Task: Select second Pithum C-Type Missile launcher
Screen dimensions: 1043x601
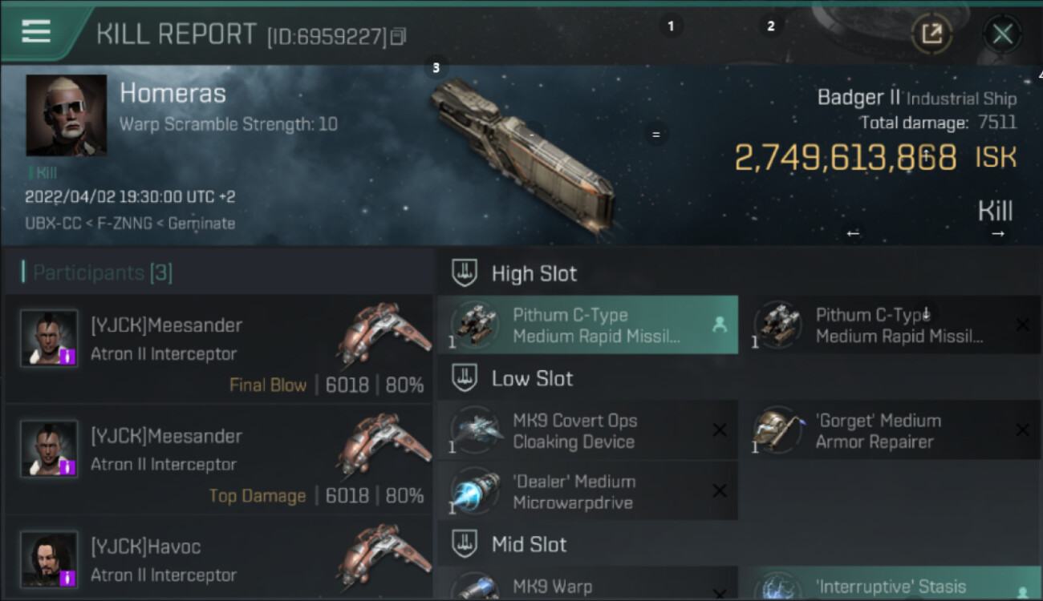Action: tap(891, 325)
